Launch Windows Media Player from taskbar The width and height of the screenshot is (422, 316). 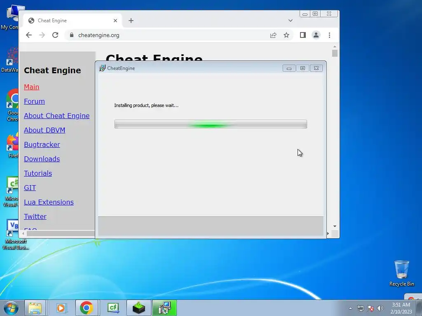click(x=61, y=308)
